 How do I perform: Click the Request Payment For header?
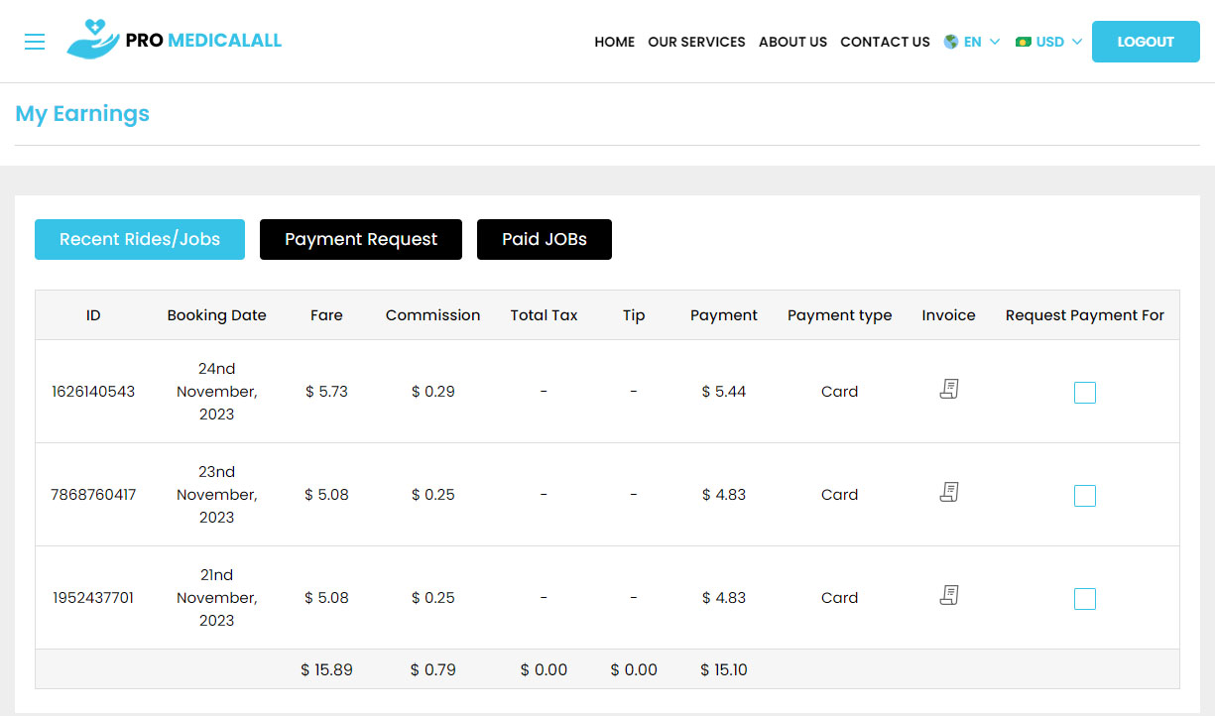(1085, 315)
